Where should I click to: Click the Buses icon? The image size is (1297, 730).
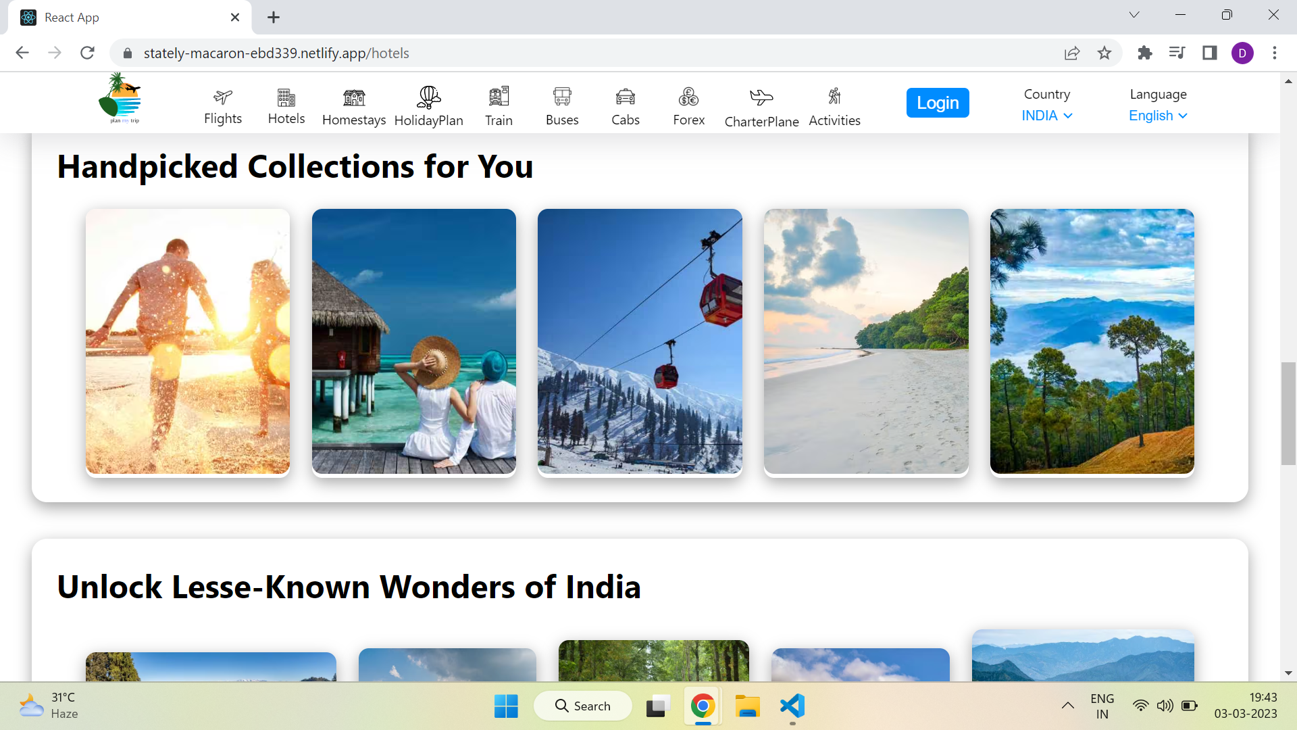tap(561, 96)
